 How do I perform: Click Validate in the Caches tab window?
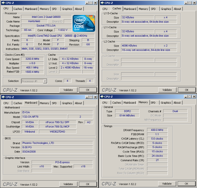167,90
